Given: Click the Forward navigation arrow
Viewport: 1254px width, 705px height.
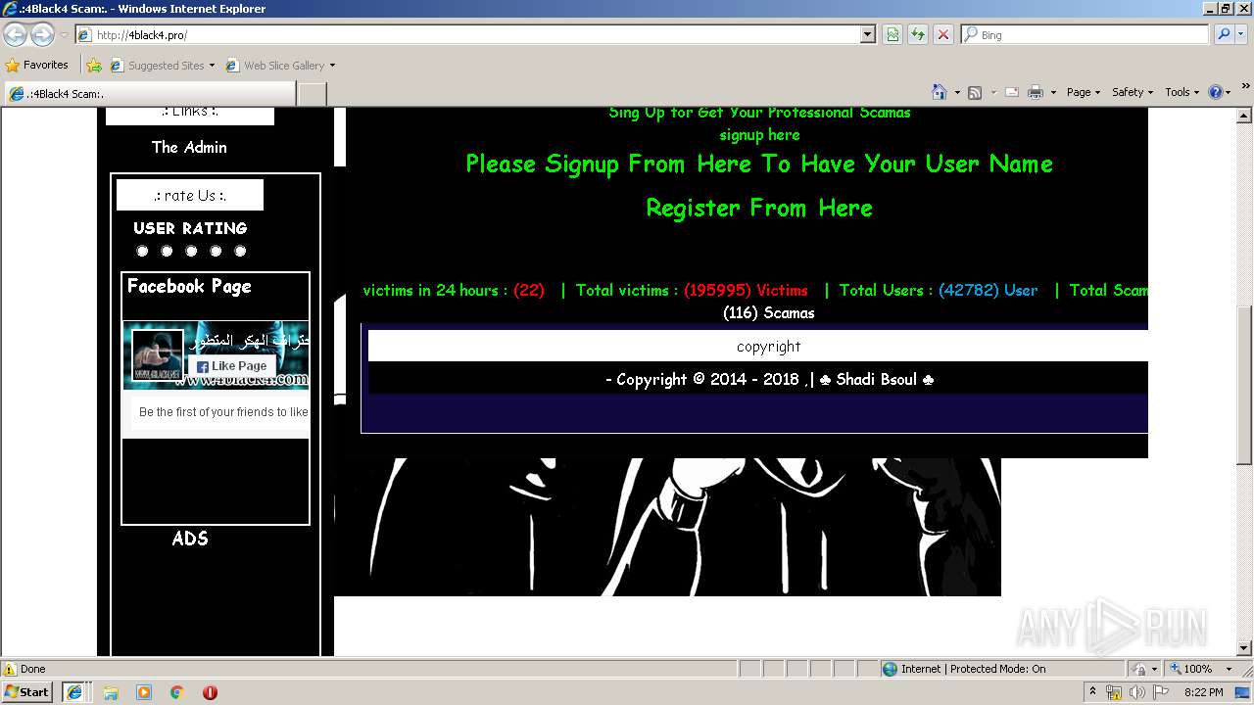Looking at the screenshot, I should [42, 35].
